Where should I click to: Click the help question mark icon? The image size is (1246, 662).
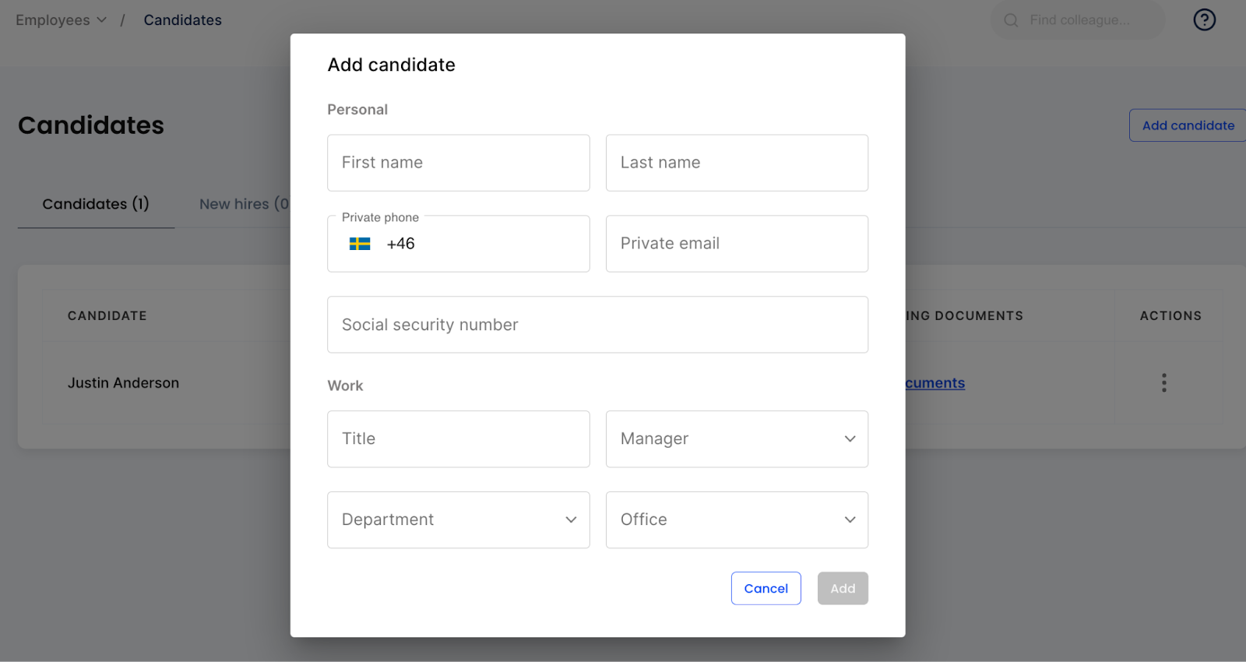click(x=1204, y=19)
